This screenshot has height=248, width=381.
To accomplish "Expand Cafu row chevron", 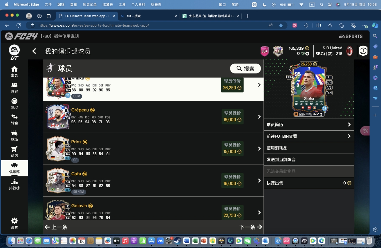I will pyautogui.click(x=259, y=180).
